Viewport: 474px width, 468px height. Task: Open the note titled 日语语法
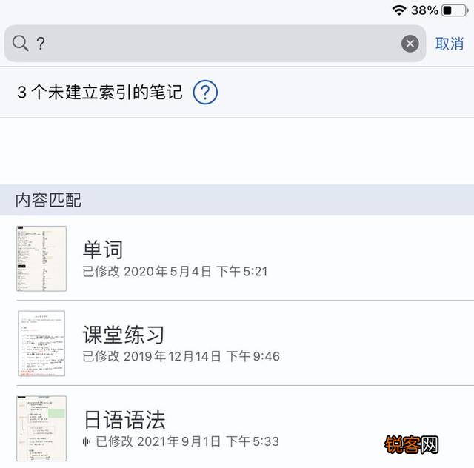coord(124,420)
